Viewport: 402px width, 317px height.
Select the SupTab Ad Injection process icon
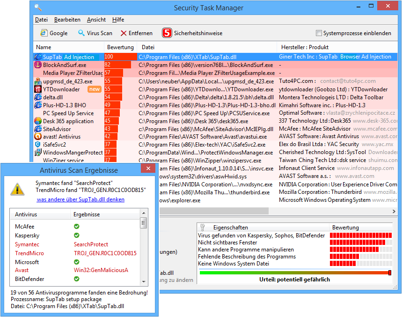pyautogui.click(x=37, y=56)
